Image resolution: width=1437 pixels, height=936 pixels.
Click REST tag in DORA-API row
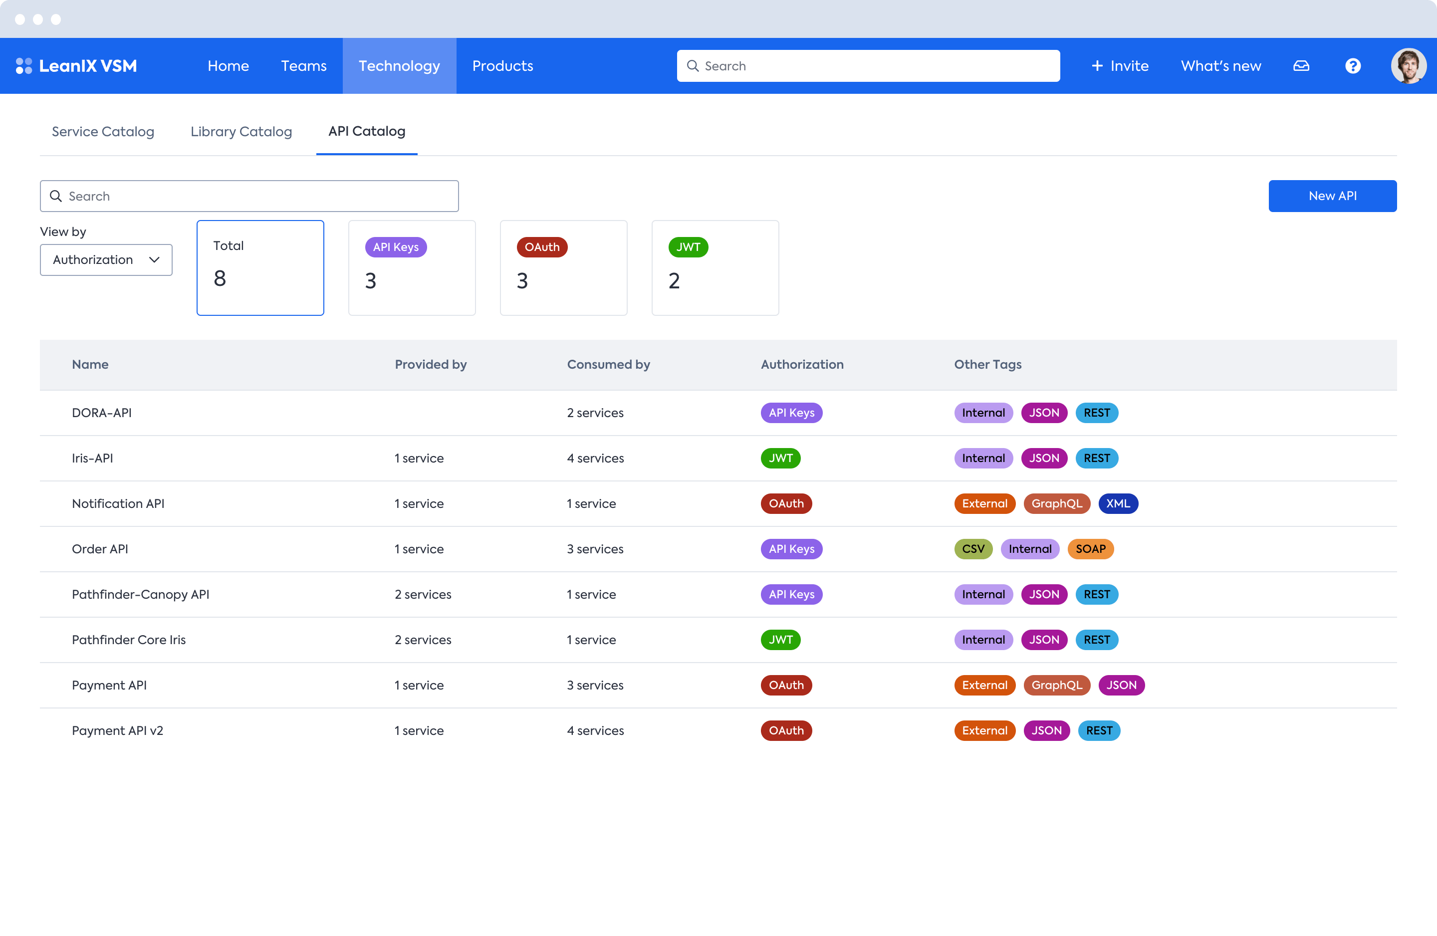[1097, 413]
